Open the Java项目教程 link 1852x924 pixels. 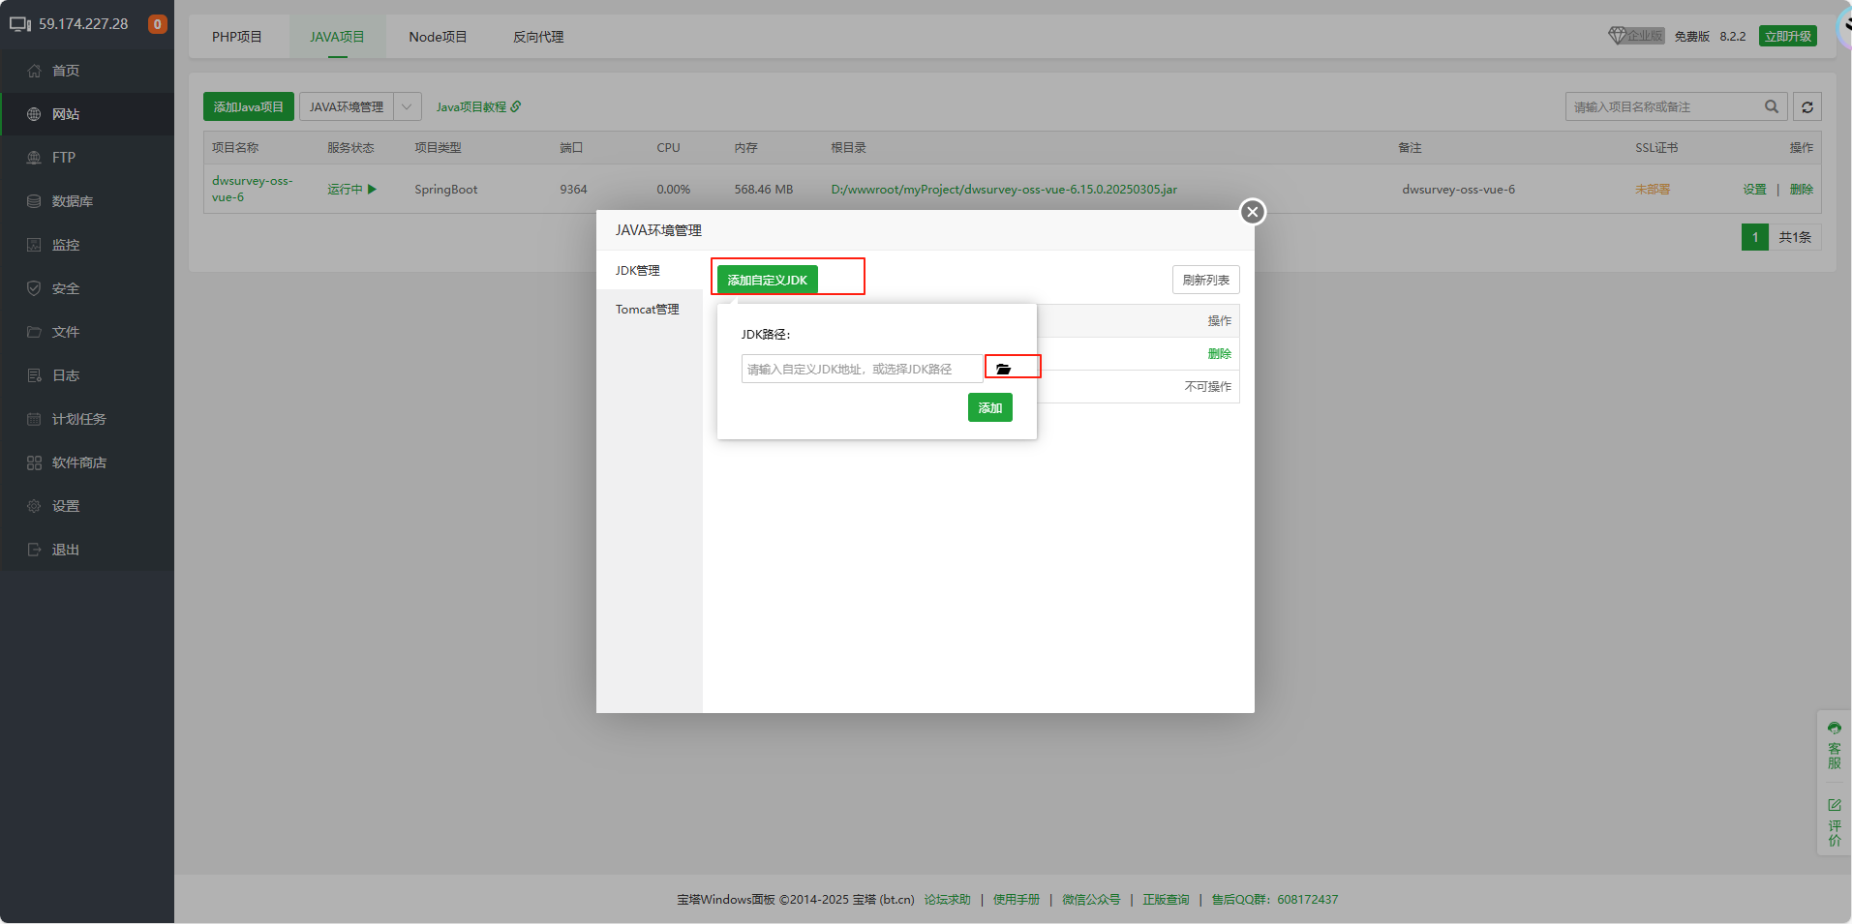[478, 107]
